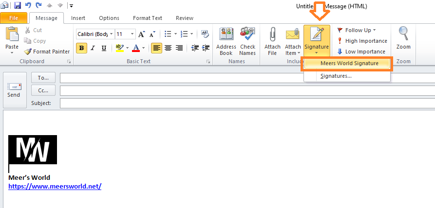Screen dimensions: 435x208
Task: Click the Clear Formatting icon
Action: 205,34
